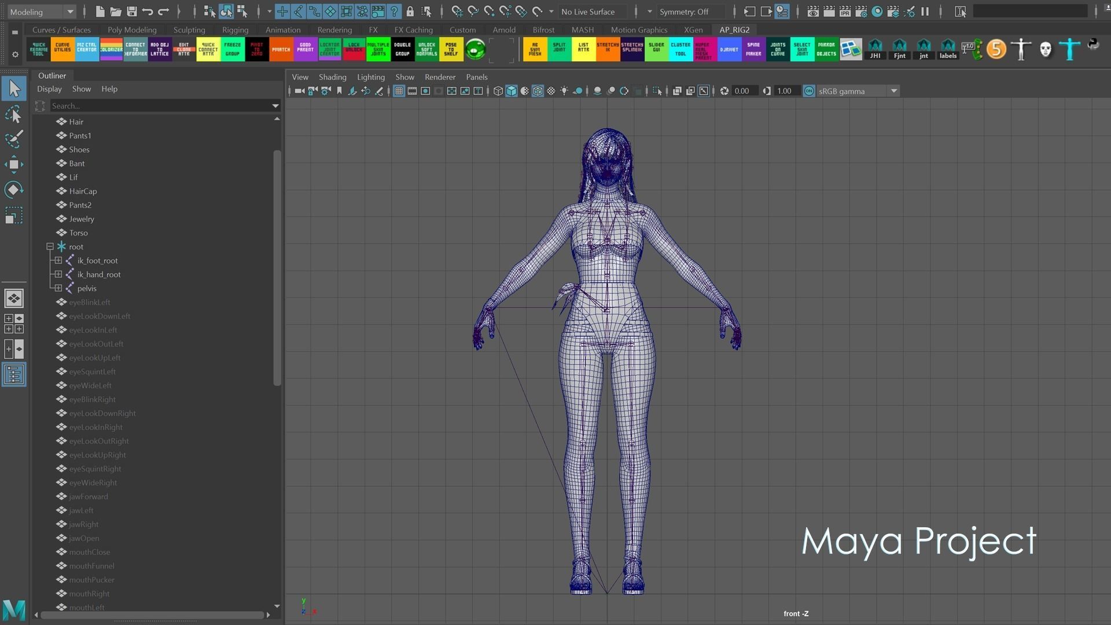Expand the ik_foot_root joint
This screenshot has height=625, width=1111.
tap(58, 260)
